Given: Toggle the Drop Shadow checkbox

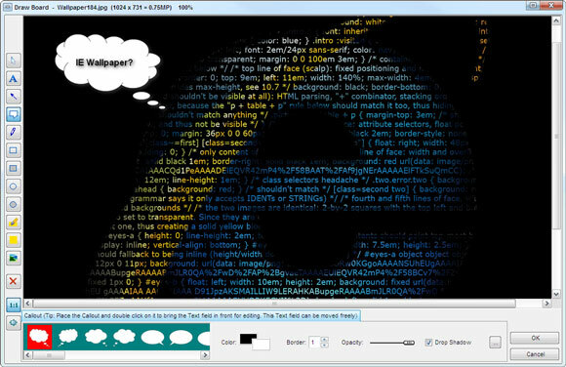Looking at the screenshot, I should click(428, 342).
